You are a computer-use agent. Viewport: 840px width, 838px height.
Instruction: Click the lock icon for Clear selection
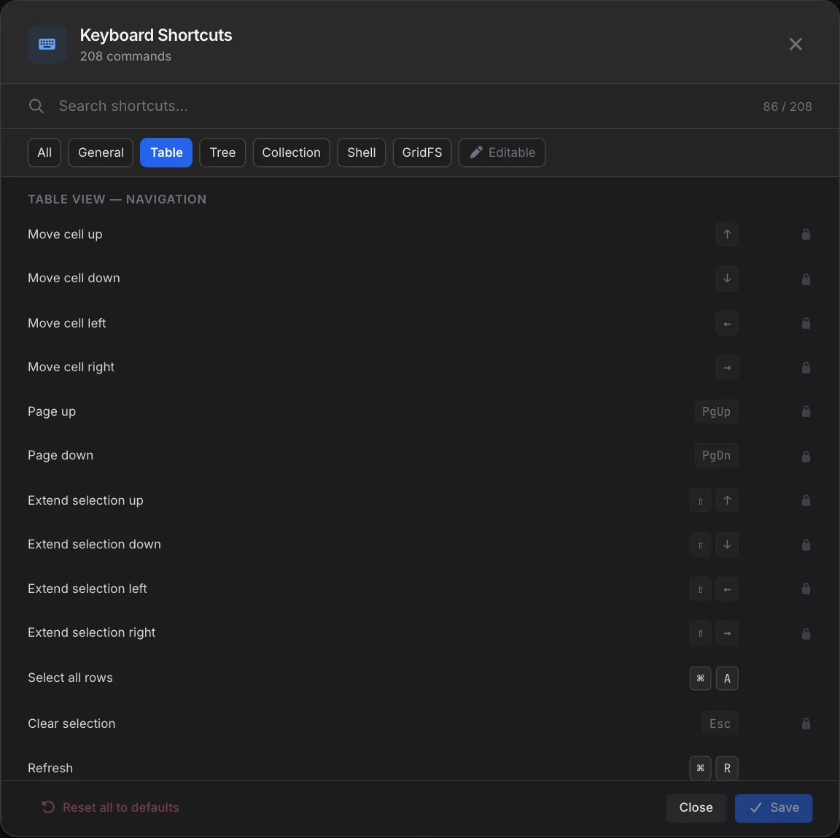[806, 724]
